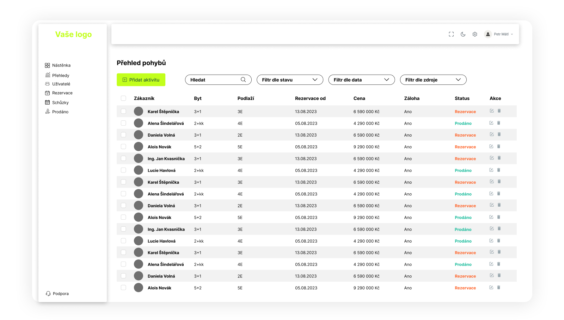The height and width of the screenshot is (320, 564).
Task: Click avatar of first Karel Štěpnička row
Action: tap(139, 111)
